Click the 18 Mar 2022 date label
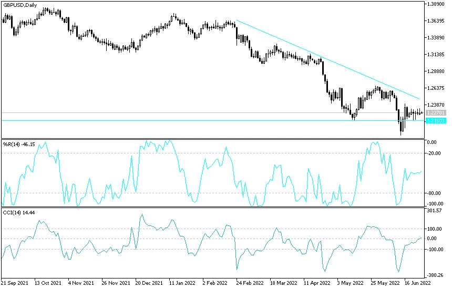This screenshot has height=289, width=452. pyautogui.click(x=283, y=283)
